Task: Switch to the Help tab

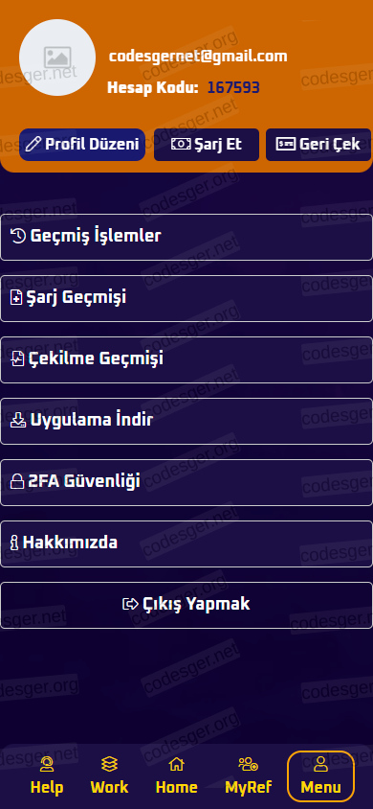Action: pos(47,775)
